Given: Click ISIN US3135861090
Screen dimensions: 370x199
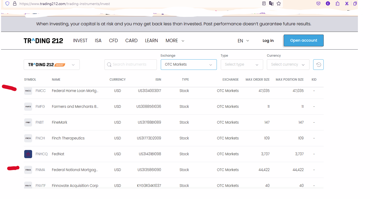Looking at the screenshot, I should pos(149,170).
